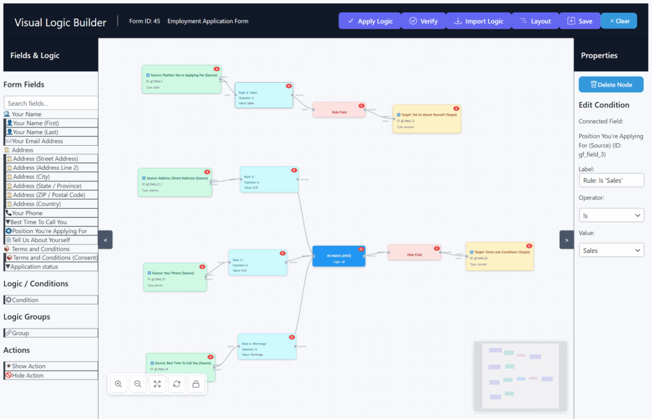Focus the Search fields input
The height and width of the screenshot is (419, 652).
[51, 103]
